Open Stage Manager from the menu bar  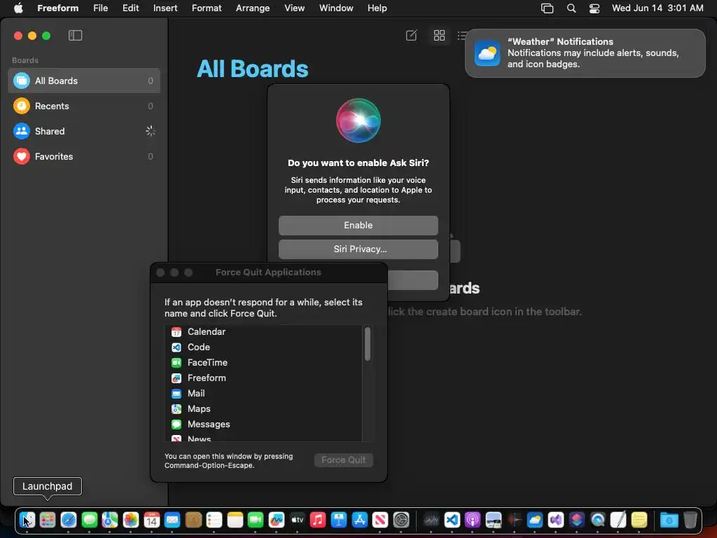(x=547, y=8)
